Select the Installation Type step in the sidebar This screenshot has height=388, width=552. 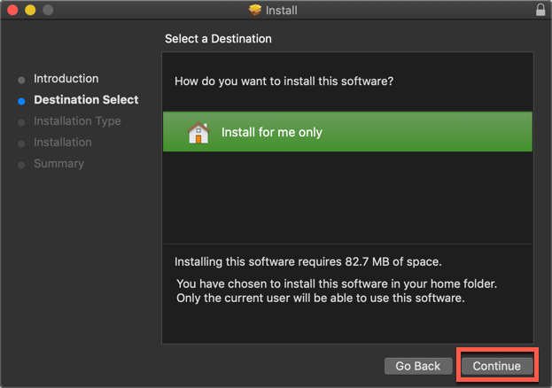click(x=77, y=121)
